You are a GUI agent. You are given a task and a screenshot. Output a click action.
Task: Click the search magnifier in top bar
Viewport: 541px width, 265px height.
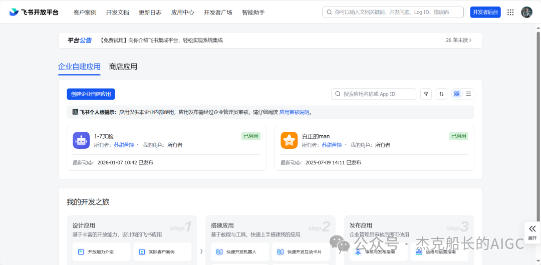tap(329, 12)
